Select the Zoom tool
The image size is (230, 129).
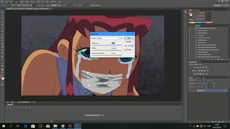tap(2, 72)
